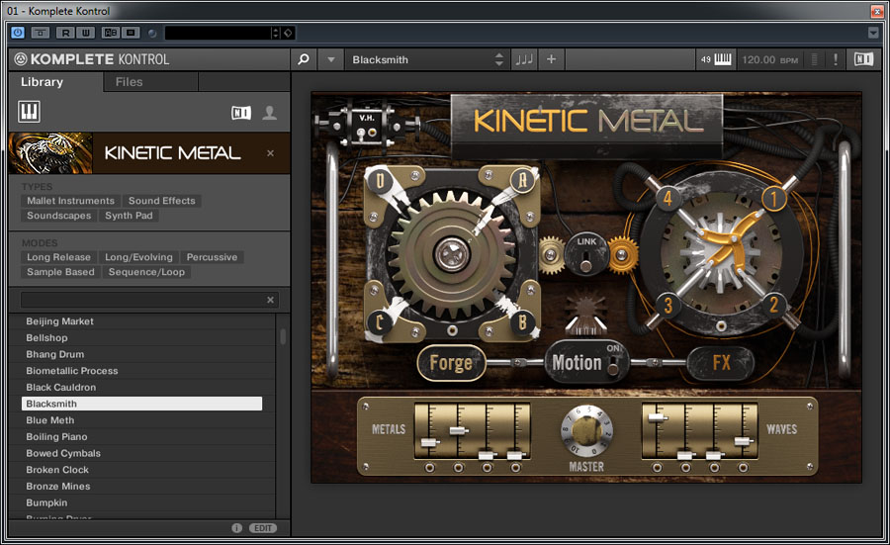Switch to the Files tab

(x=129, y=82)
